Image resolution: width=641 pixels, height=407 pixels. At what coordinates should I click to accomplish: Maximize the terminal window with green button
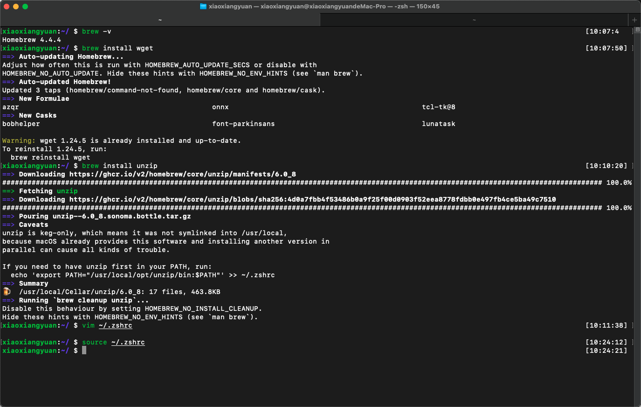25,7
